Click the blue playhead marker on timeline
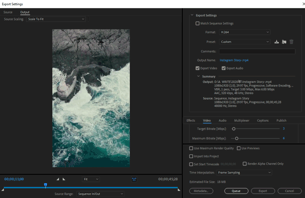The width and height of the screenshot is (305, 198). click(45, 185)
